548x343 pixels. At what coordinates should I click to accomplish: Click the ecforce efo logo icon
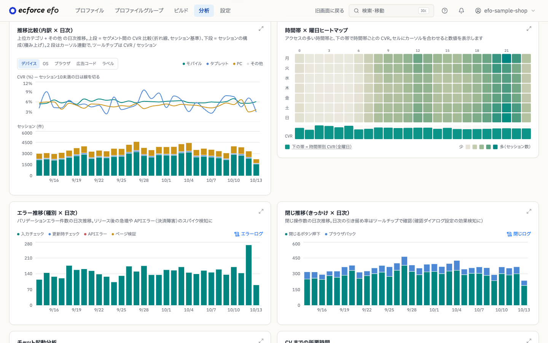[13, 11]
